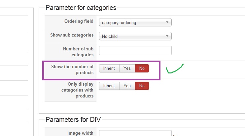Focus the Image width text field
Viewport: 245px width, 136px height.
pos(135,134)
